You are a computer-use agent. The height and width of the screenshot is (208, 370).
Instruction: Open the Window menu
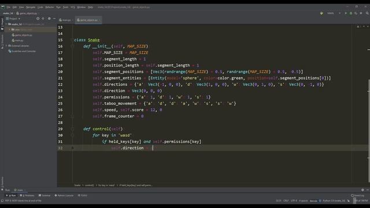click(x=82, y=7)
